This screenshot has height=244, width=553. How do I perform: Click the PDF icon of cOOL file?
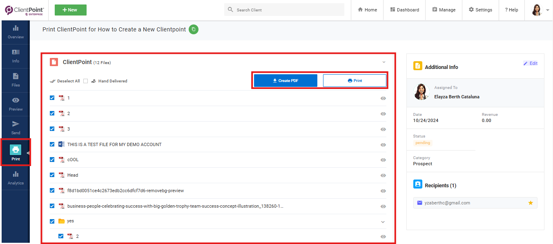62,160
